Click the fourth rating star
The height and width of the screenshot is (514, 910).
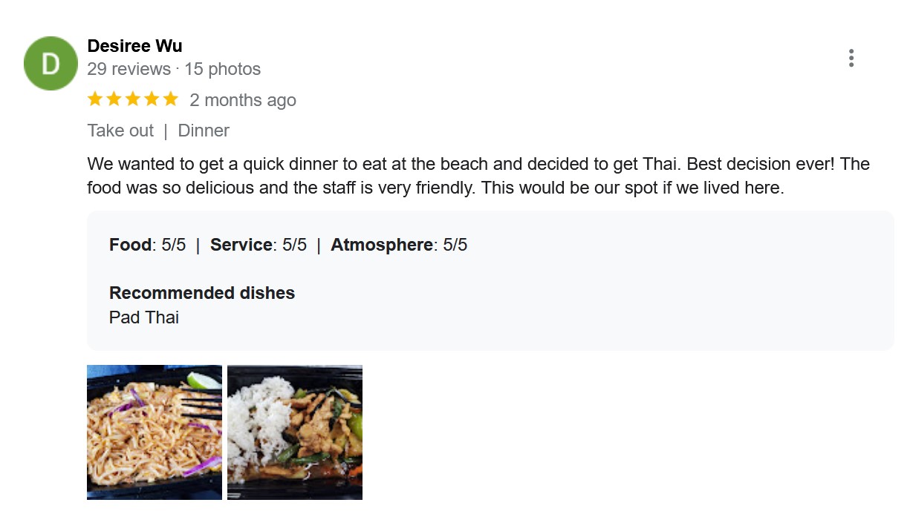point(152,99)
